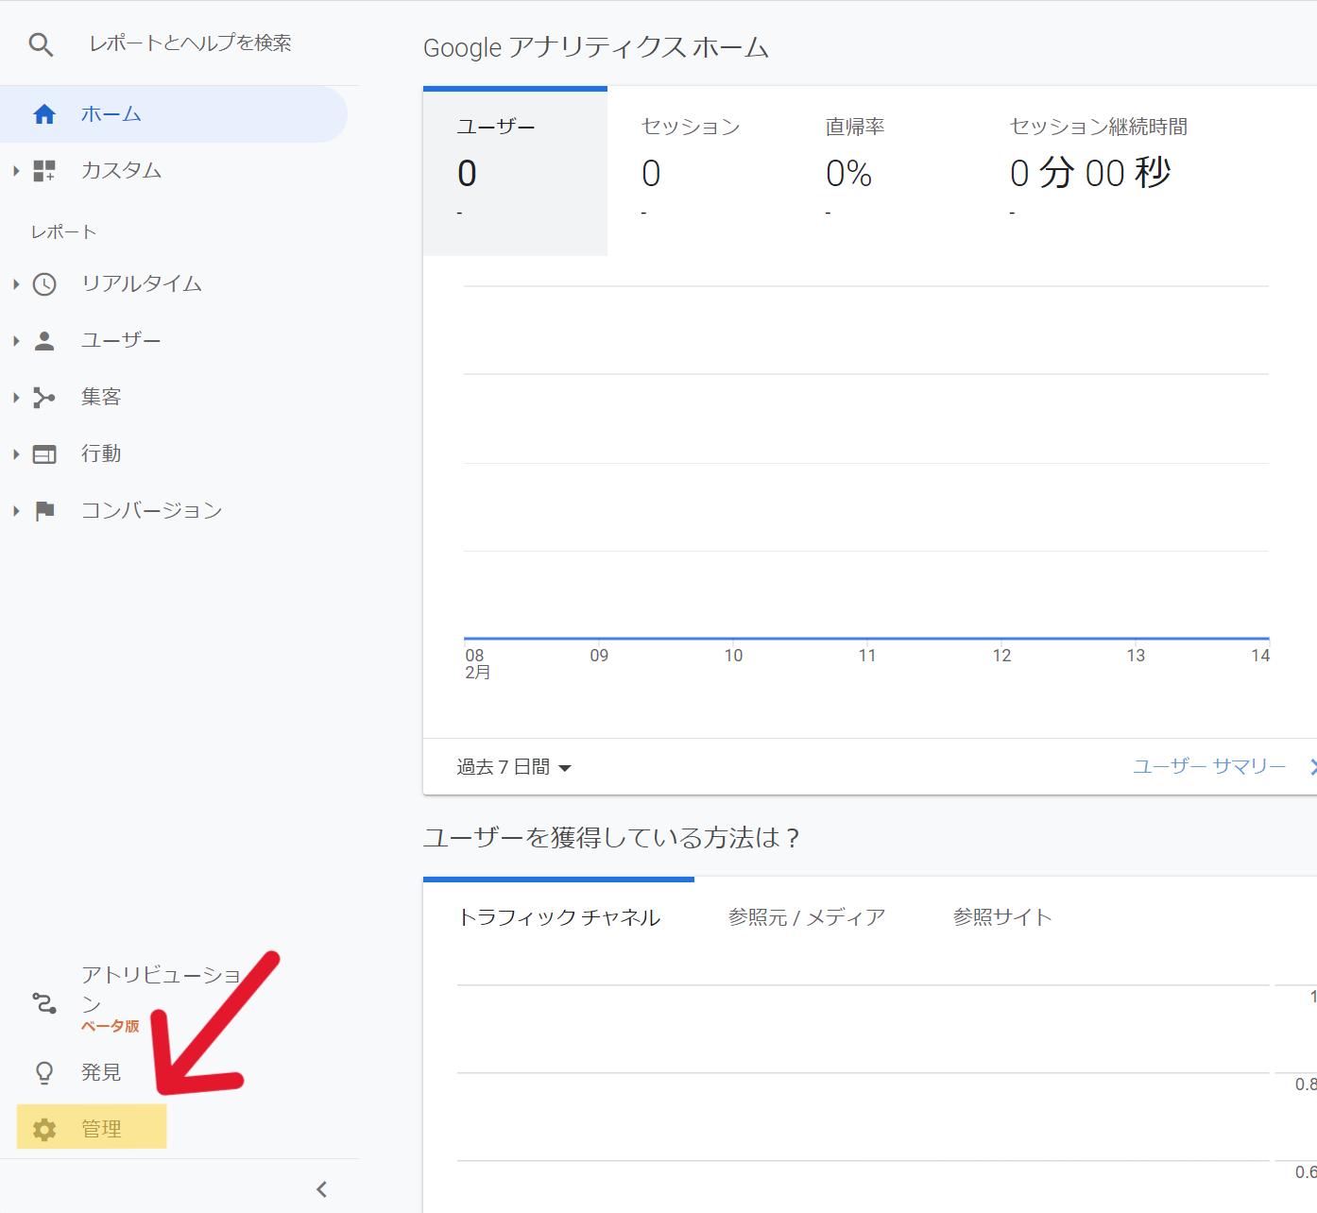This screenshot has height=1213, width=1317.
Task: Click the 発見 lightbulb icon
Action: (x=44, y=1073)
